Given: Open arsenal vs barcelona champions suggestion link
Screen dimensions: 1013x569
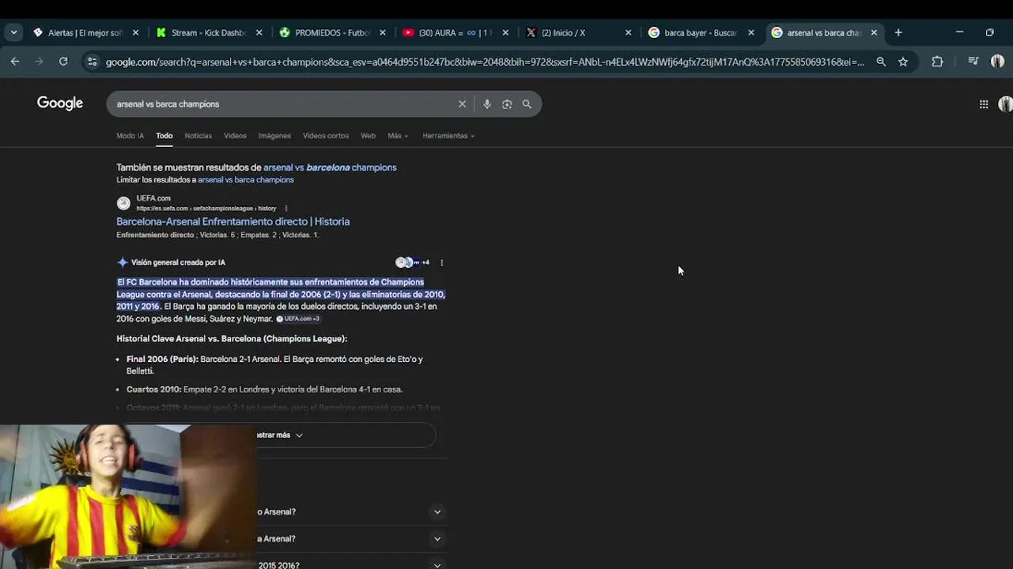Looking at the screenshot, I should click(x=330, y=168).
